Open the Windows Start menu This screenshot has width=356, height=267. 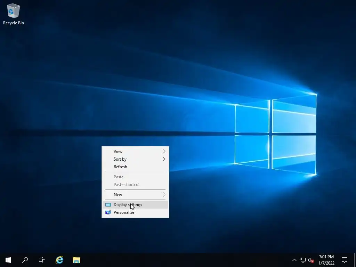click(8, 260)
